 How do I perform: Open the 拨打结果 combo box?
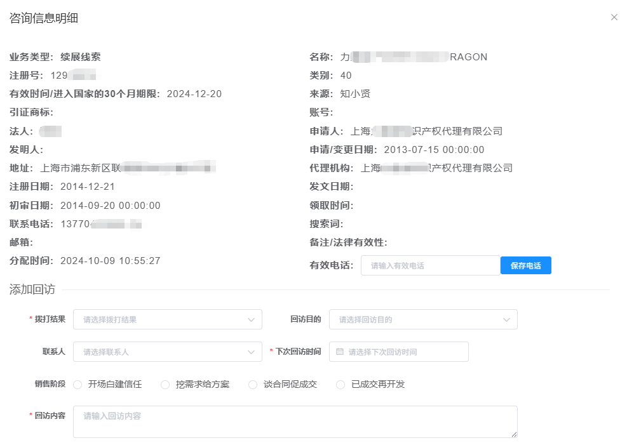tap(167, 319)
